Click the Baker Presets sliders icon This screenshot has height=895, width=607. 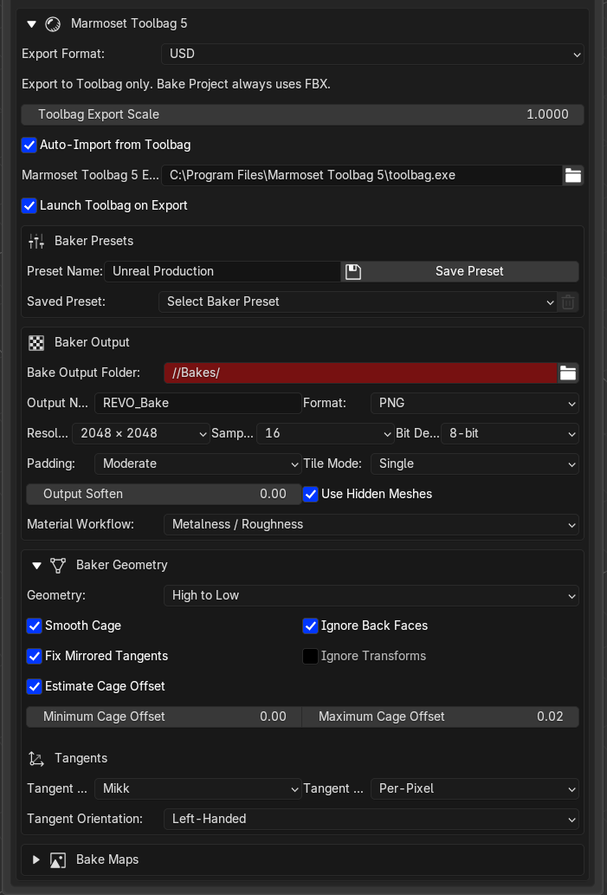(36, 241)
